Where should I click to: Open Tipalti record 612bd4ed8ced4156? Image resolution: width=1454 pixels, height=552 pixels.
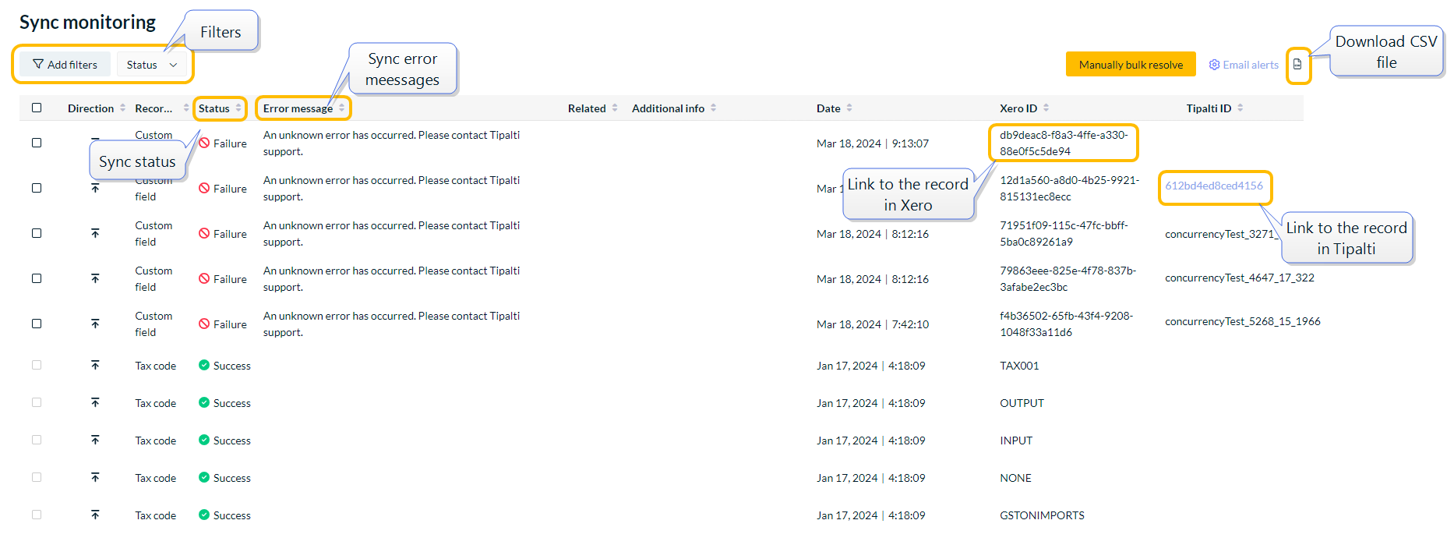coord(1214,186)
